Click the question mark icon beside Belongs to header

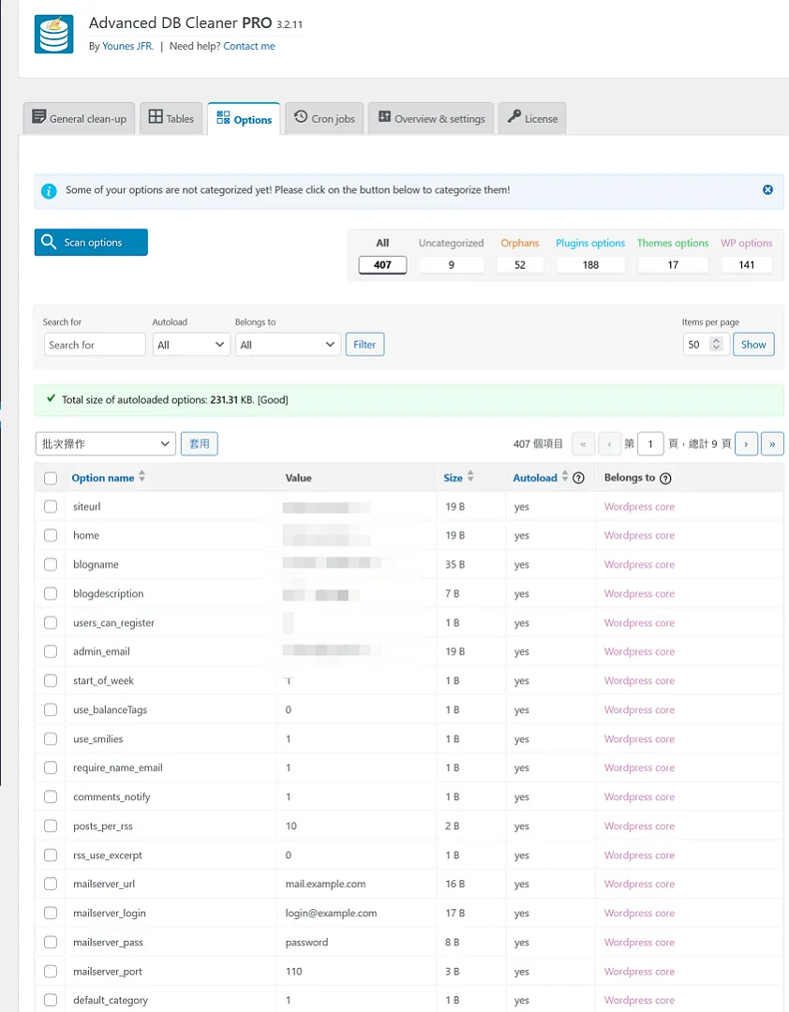[664, 478]
